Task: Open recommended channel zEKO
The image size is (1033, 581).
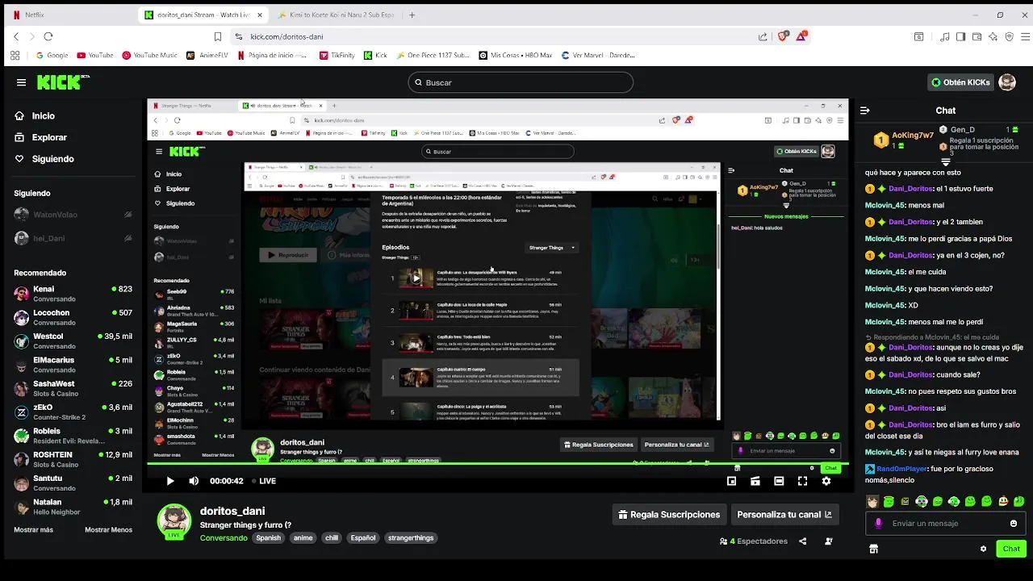Action: 73,412
